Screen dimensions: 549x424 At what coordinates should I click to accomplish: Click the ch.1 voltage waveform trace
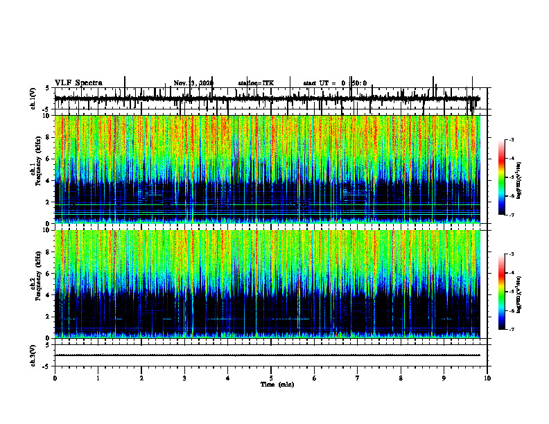(268, 98)
